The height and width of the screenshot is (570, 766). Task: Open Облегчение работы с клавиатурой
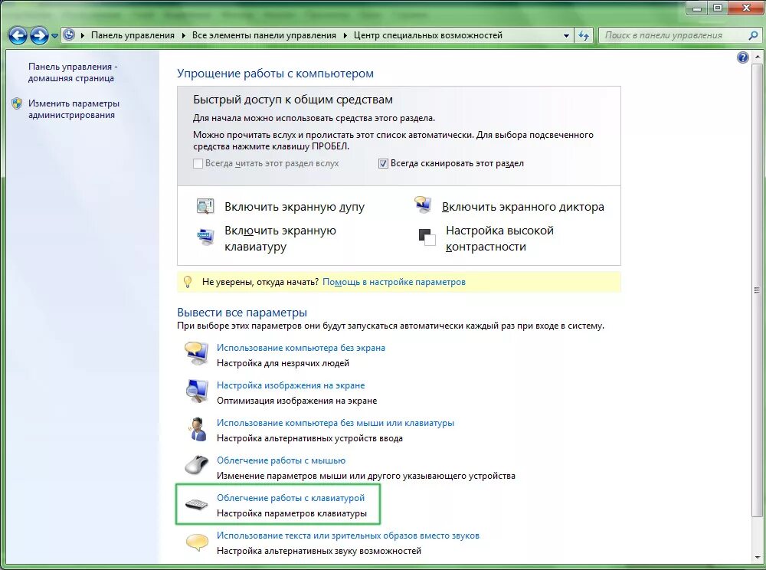click(x=290, y=498)
